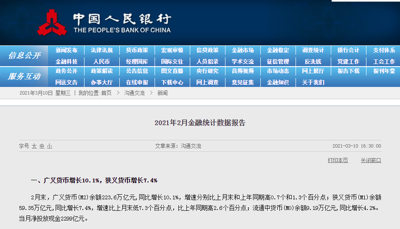This screenshot has height=229, width=400.
Task: Select 经理国库 navigation link
Action: (x=137, y=61)
